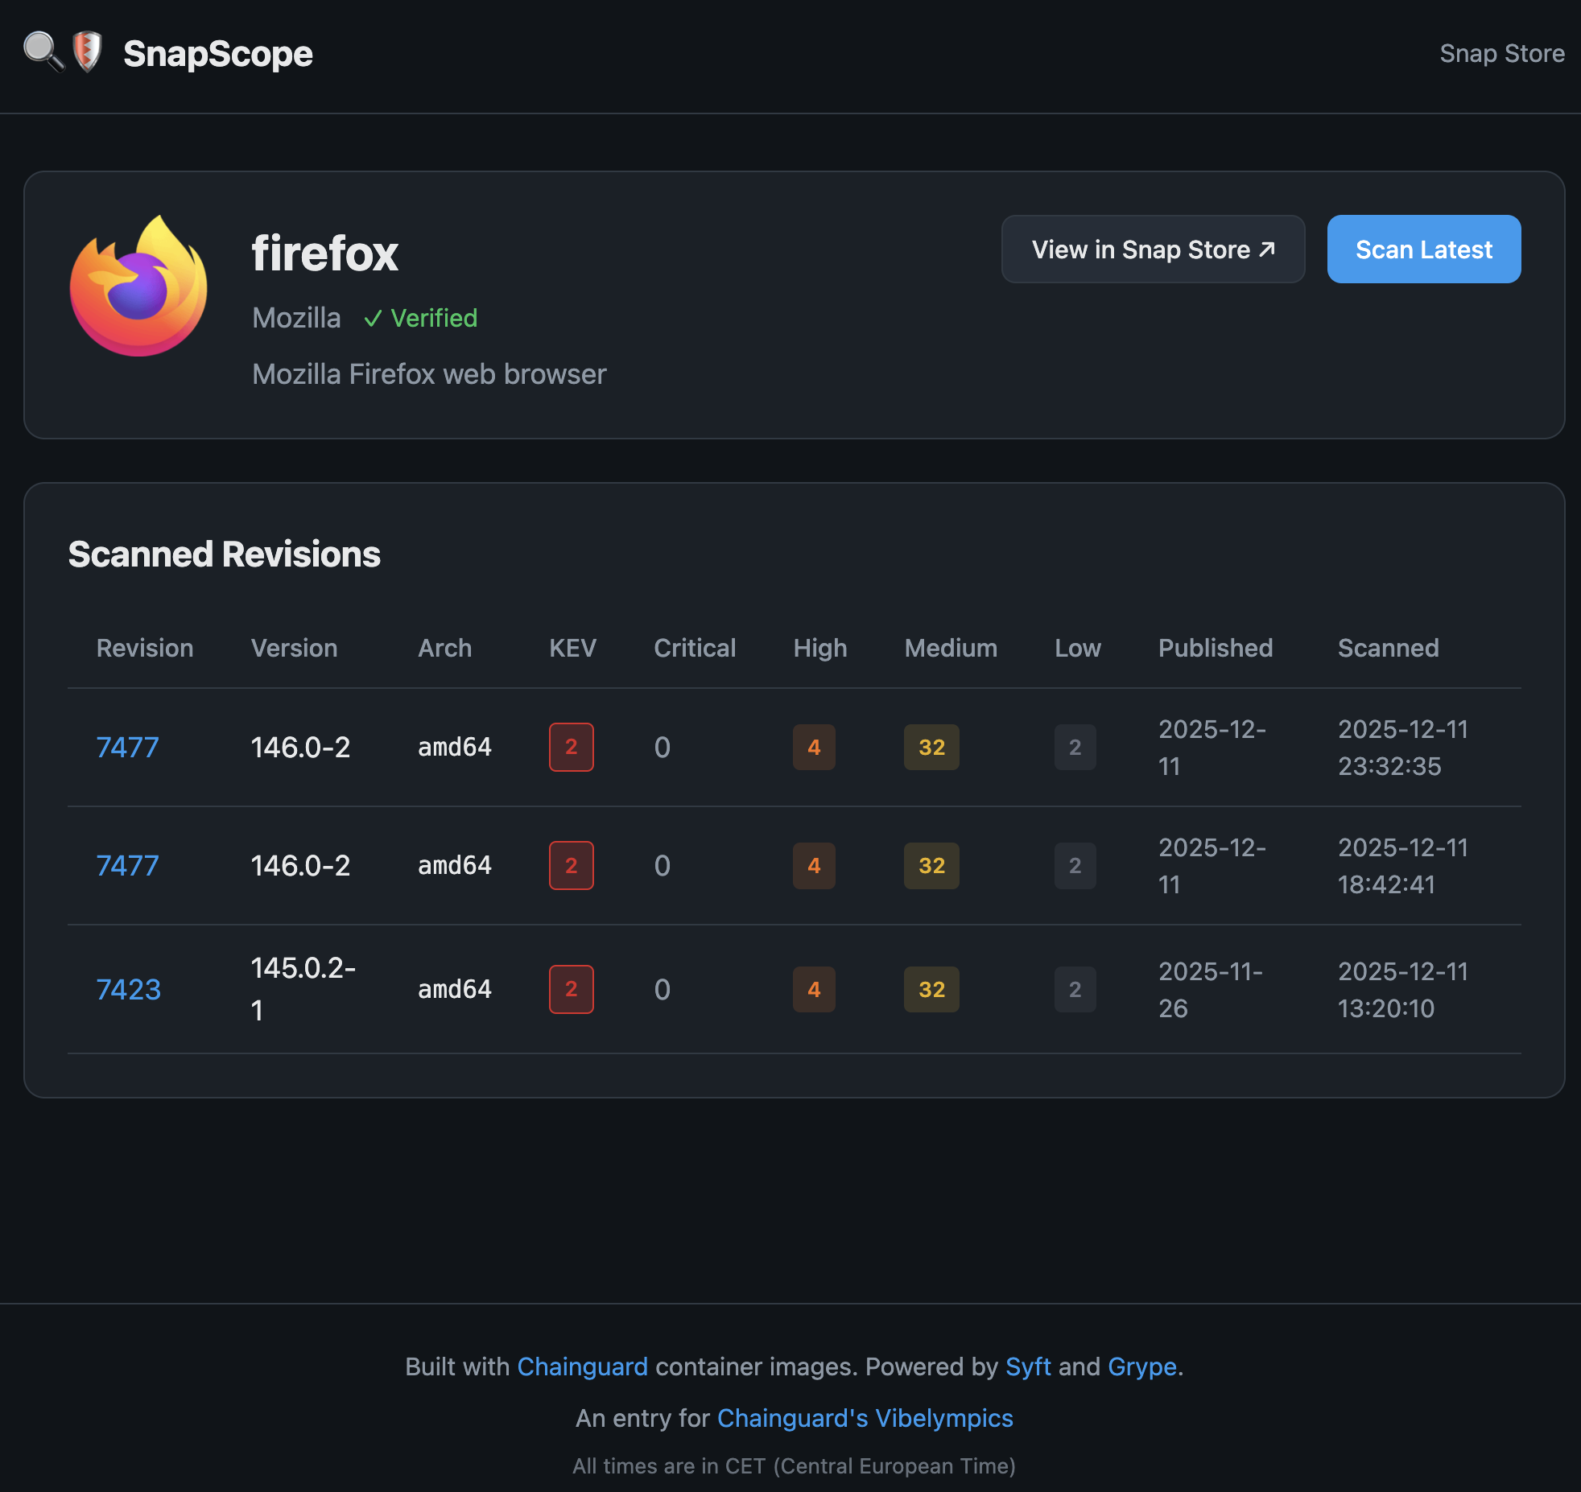Click the red KEV badge in first row
Image resolution: width=1581 pixels, height=1492 pixels.
click(571, 748)
